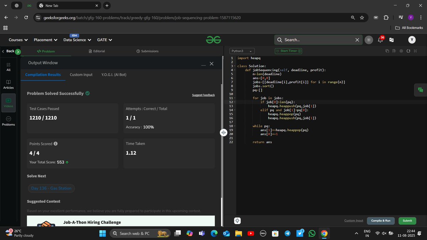Click the Compile & Run button
Screen dimensions: 427x240
click(381, 220)
